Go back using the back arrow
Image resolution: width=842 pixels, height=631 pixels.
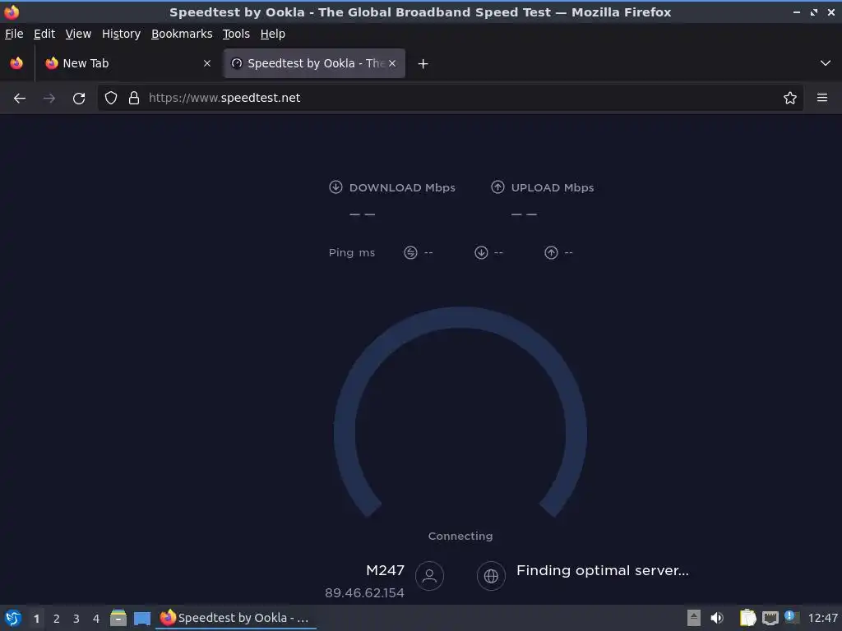coord(20,99)
